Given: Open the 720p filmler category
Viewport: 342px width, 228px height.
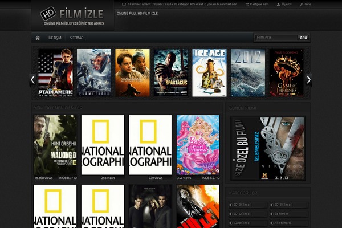Looking at the screenshot, I should coord(248,223).
